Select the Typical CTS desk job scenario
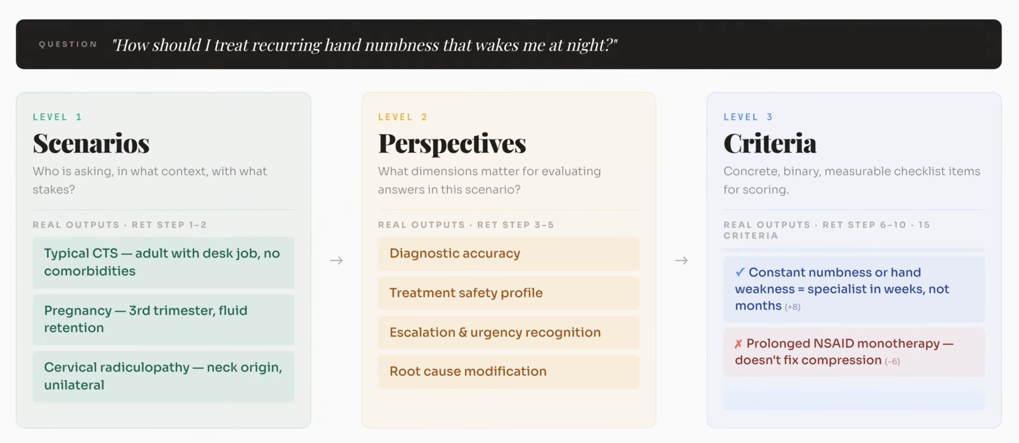 point(163,262)
